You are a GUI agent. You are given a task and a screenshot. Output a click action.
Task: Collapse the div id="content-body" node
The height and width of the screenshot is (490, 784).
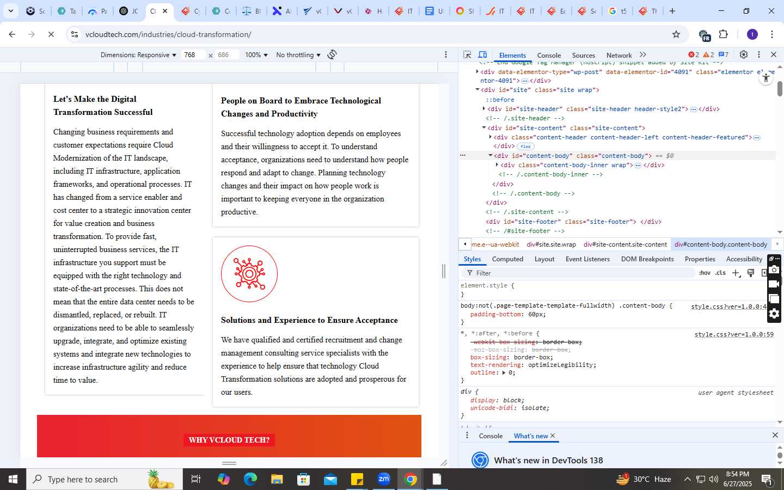(491, 156)
